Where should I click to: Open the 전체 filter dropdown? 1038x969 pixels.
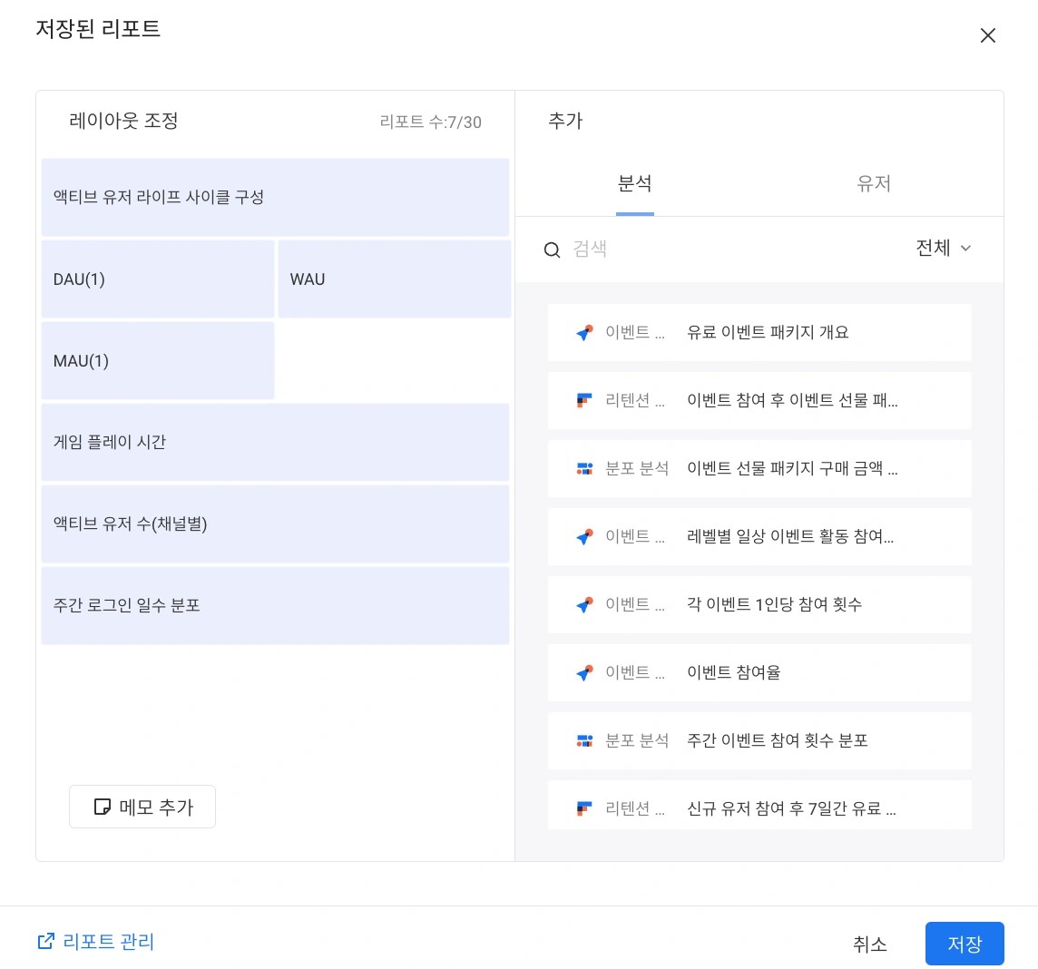coord(944,249)
